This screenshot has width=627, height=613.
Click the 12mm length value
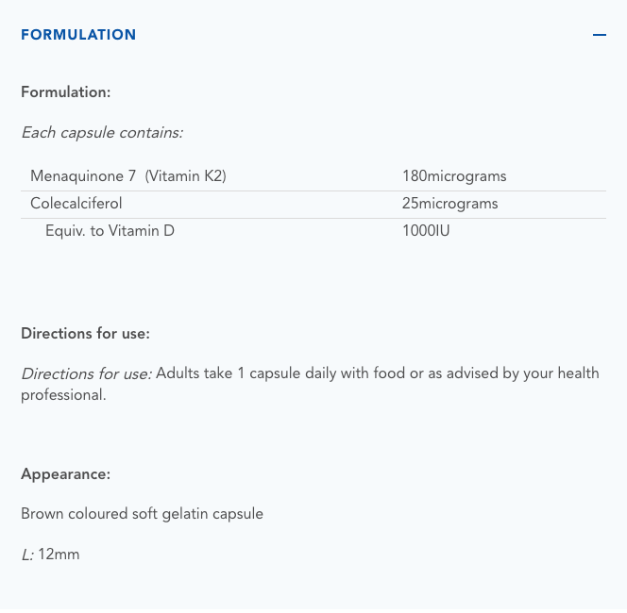pos(59,555)
